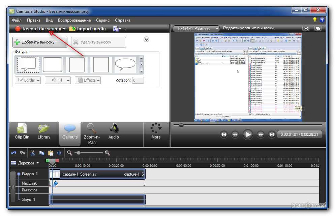This screenshot has height=216, width=335.
Task: Click the Rotation input field
Action: click(138, 80)
